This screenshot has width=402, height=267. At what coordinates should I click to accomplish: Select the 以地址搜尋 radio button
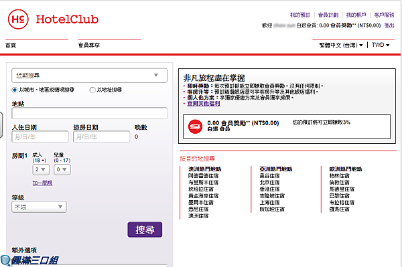click(x=92, y=90)
